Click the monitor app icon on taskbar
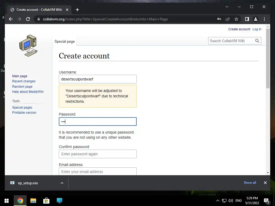 coord(60,201)
